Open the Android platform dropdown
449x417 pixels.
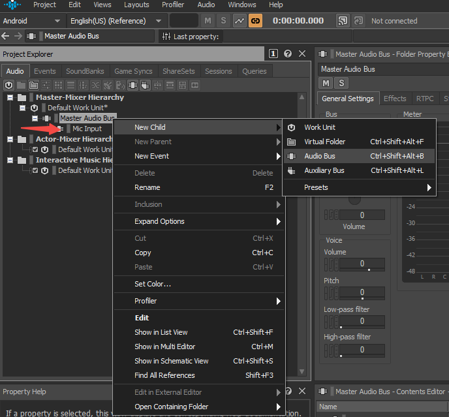[x=32, y=21]
